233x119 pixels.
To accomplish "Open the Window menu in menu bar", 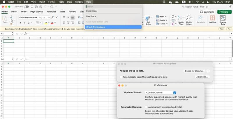I will [x=79, y=2].
